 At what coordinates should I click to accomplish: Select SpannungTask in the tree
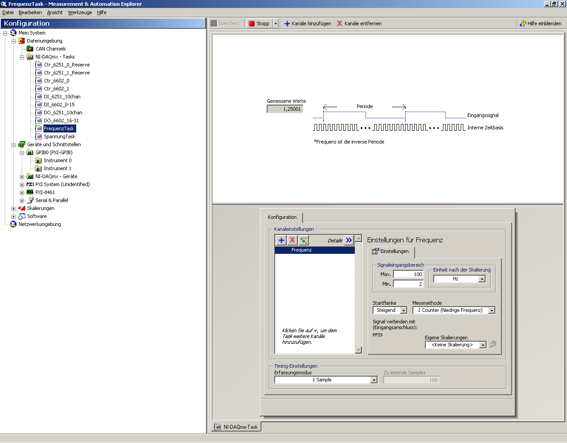[59, 136]
